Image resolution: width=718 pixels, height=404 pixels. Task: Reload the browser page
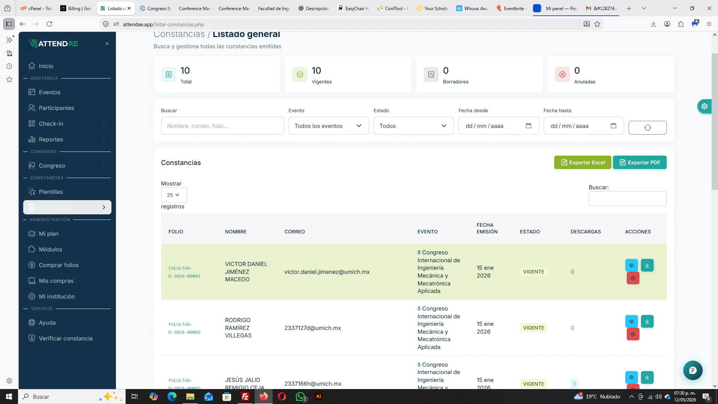pos(49,24)
